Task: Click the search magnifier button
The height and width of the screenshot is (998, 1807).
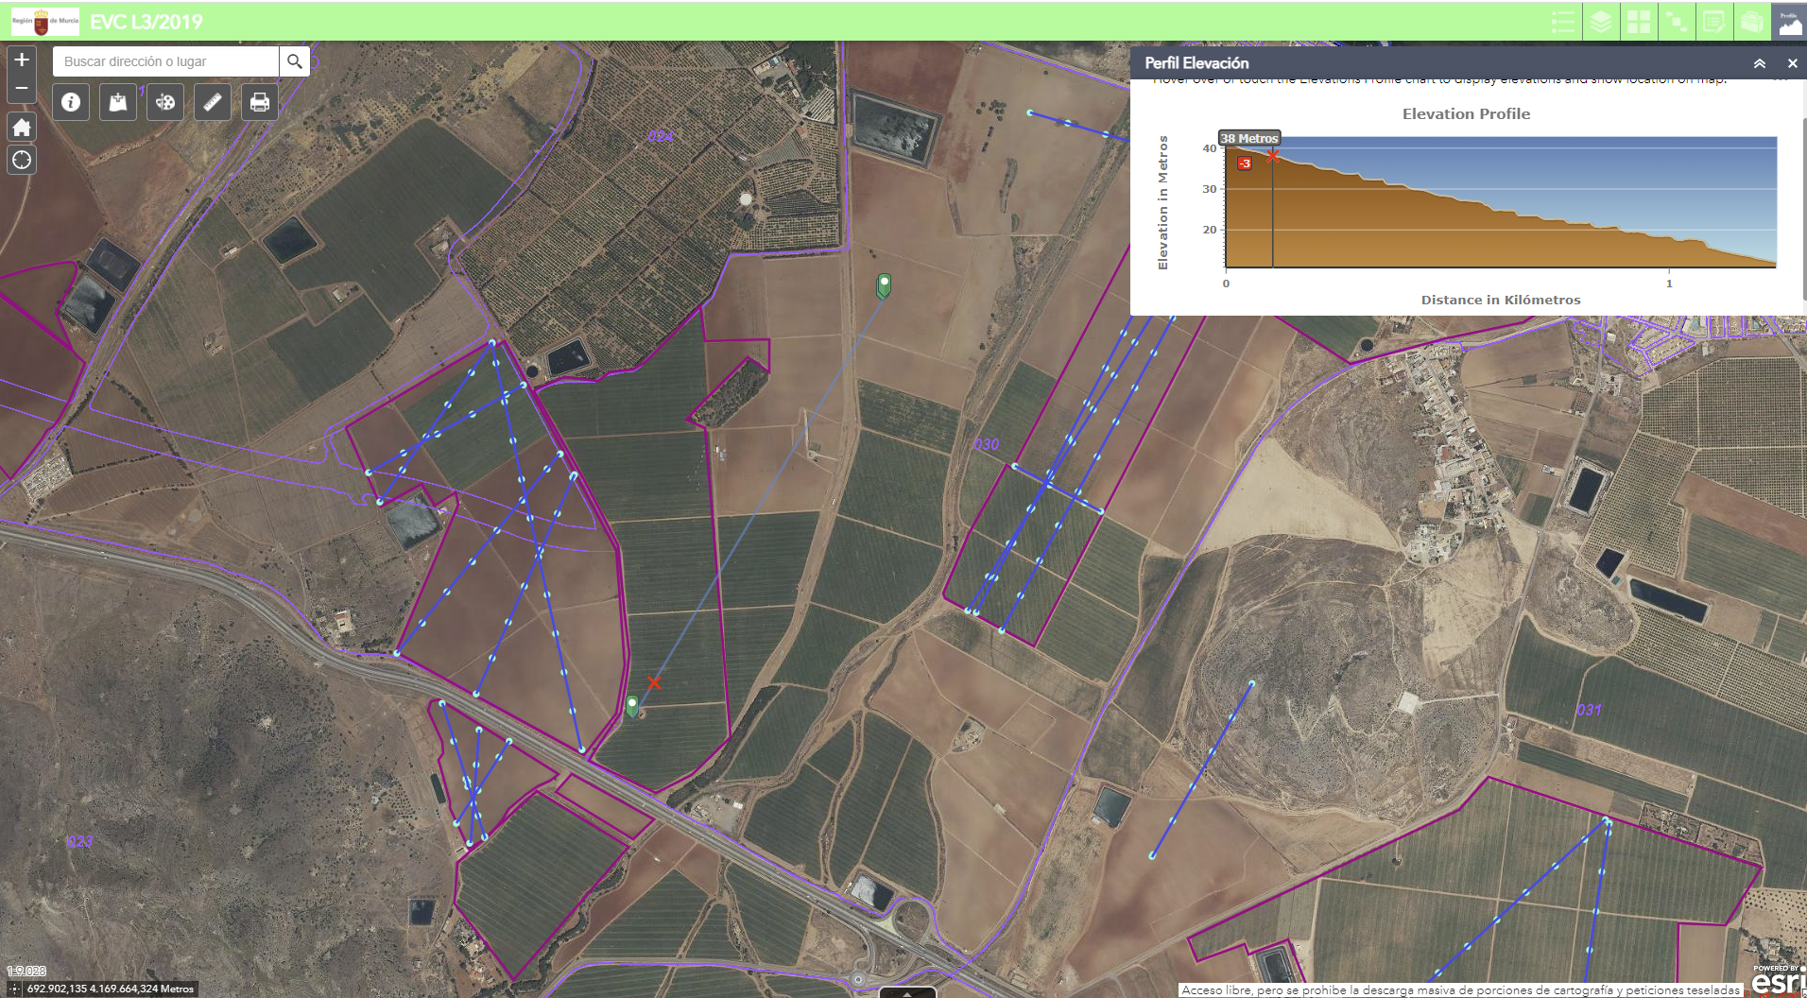Action: click(x=295, y=61)
